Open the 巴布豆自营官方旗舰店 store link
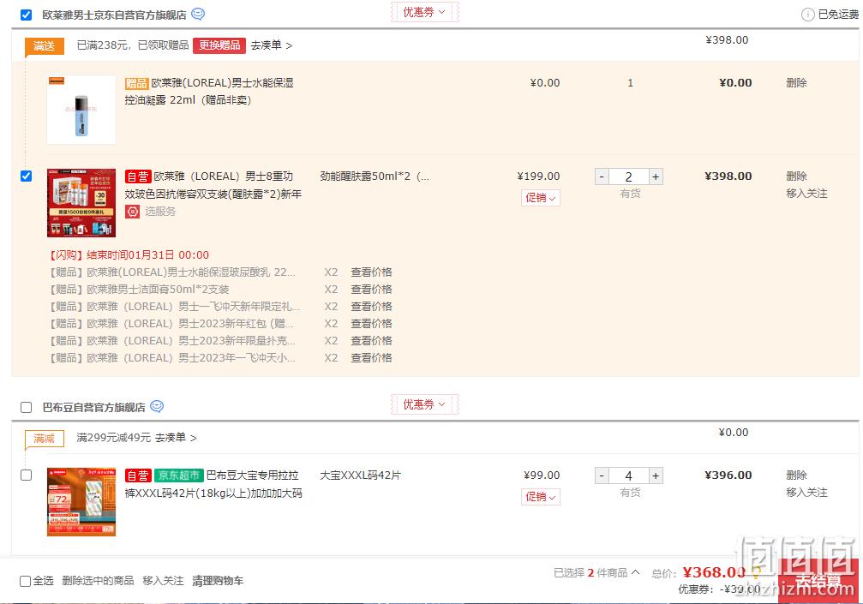The width and height of the screenshot is (863, 604). tap(94, 407)
